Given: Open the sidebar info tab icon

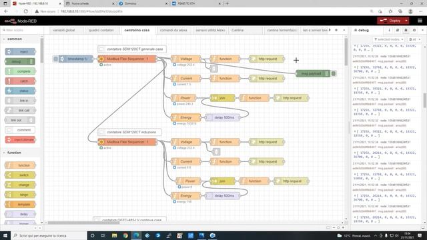Looking at the screenshot, I should [389, 30].
